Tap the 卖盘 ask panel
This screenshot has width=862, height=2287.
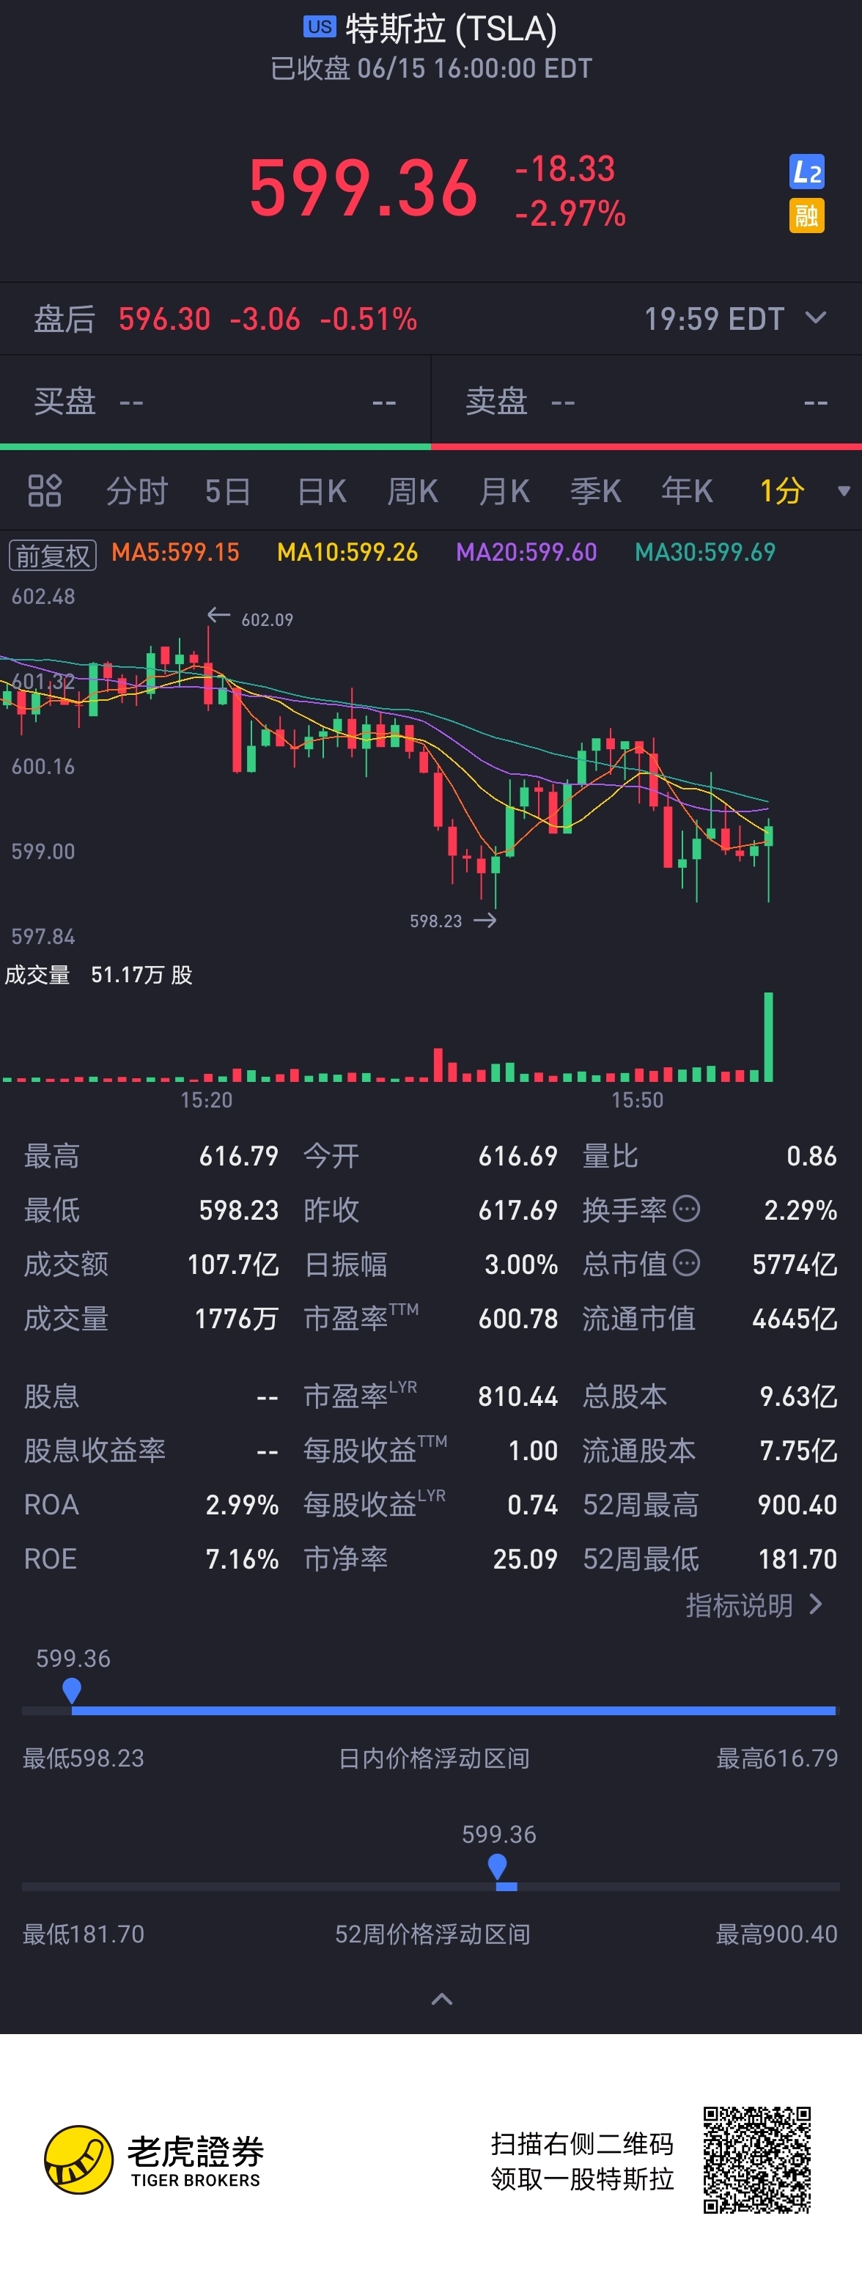[646, 401]
